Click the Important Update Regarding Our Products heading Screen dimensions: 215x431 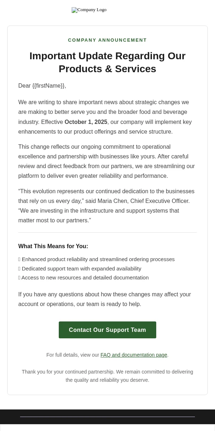tap(107, 62)
